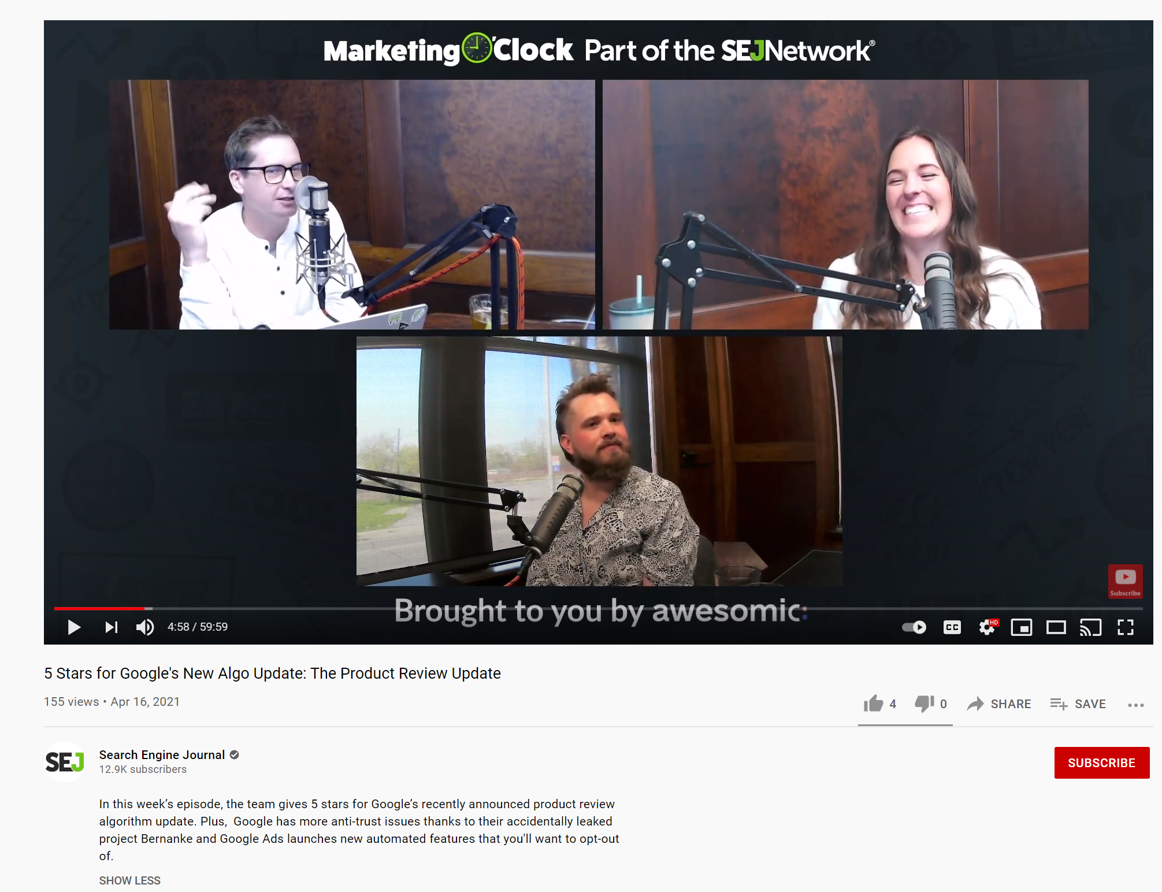1162x892 pixels.
Task: Collapse description with Show Less
Action: 129,880
